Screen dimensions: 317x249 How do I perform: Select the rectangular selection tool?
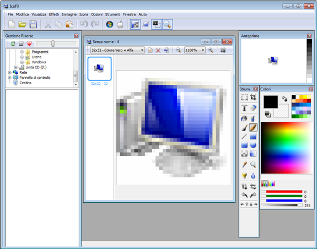point(244,98)
